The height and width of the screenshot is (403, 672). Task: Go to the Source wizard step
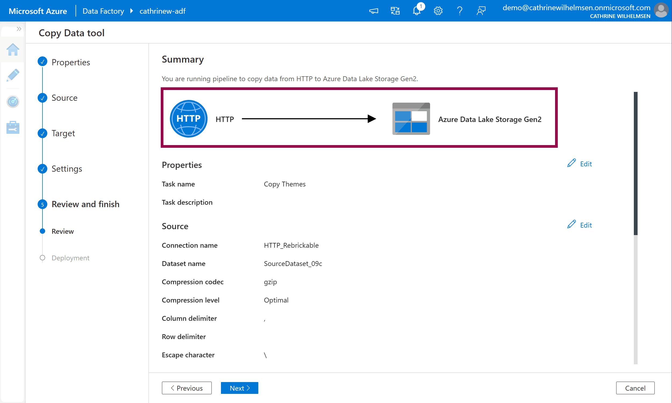tap(64, 98)
